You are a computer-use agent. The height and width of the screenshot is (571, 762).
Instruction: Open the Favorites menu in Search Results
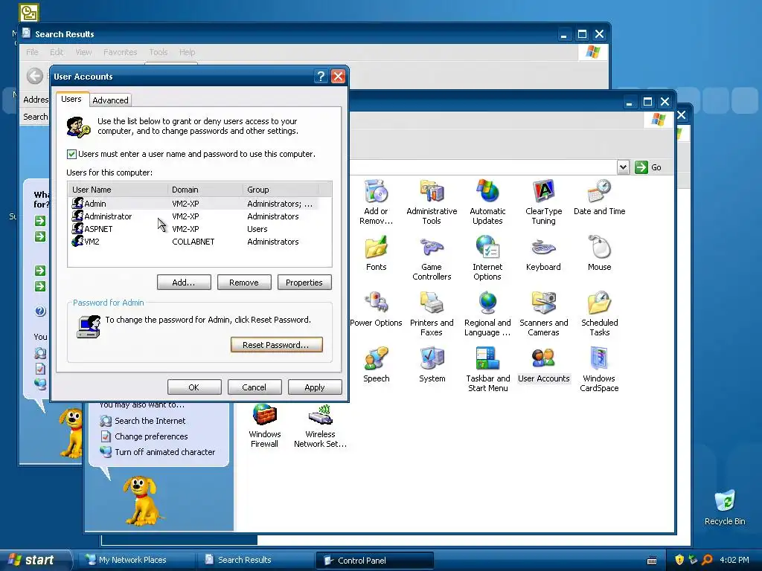click(x=120, y=52)
